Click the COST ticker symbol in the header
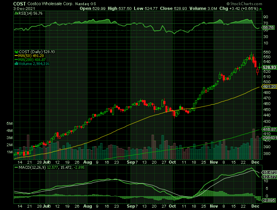The width and height of the screenshot is (277, 210). pos(19,4)
